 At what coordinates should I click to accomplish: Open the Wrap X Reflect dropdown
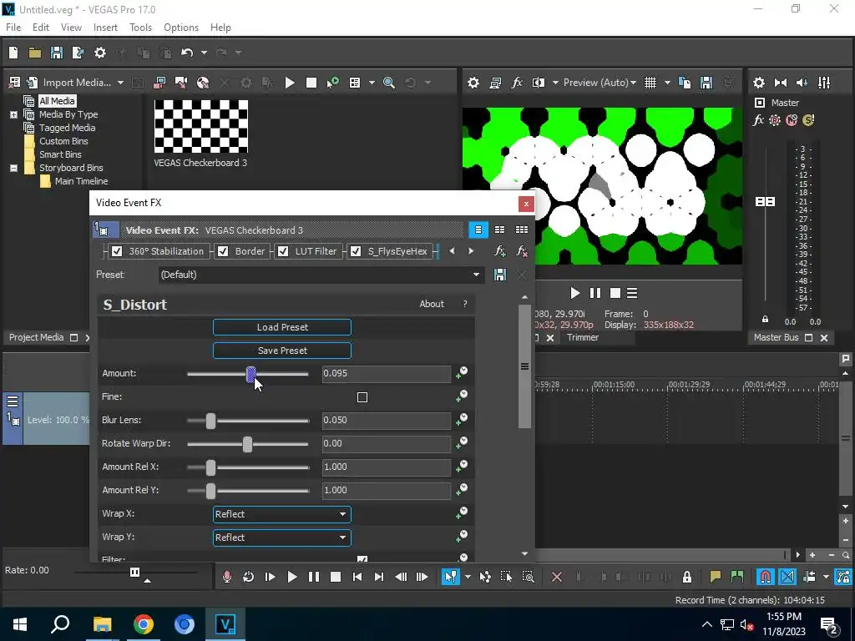(x=282, y=514)
